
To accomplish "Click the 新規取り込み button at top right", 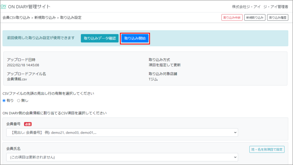I will [255, 18].
